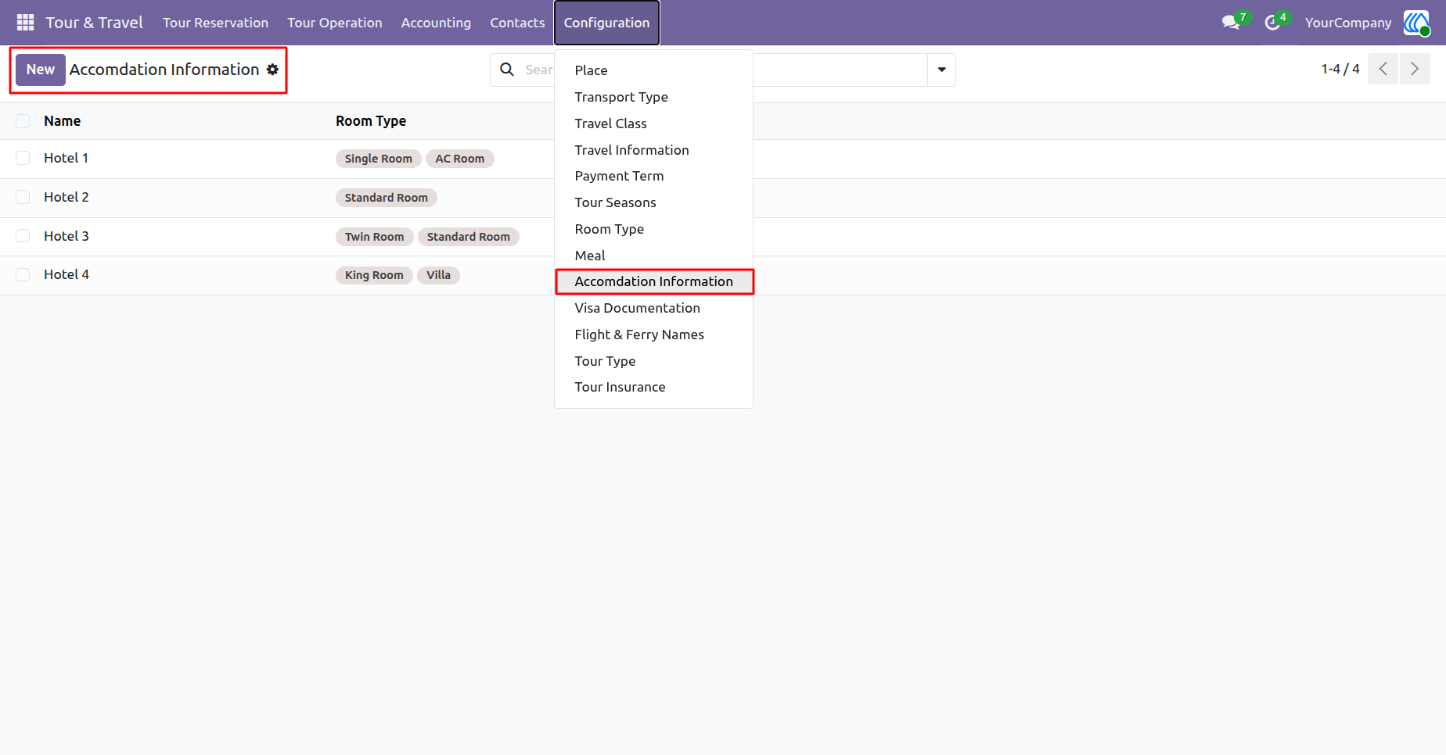Click the New button
Screen dimensions: 1446x755
click(x=41, y=70)
